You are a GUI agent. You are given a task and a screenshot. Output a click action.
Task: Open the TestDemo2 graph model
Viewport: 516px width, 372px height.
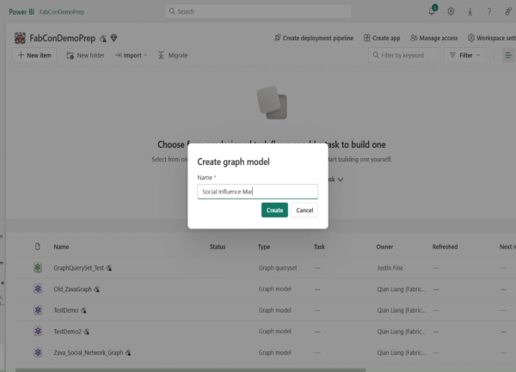[67, 332]
